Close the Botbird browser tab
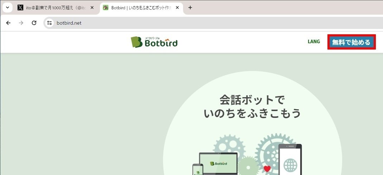383x175 pixels. point(177,7)
